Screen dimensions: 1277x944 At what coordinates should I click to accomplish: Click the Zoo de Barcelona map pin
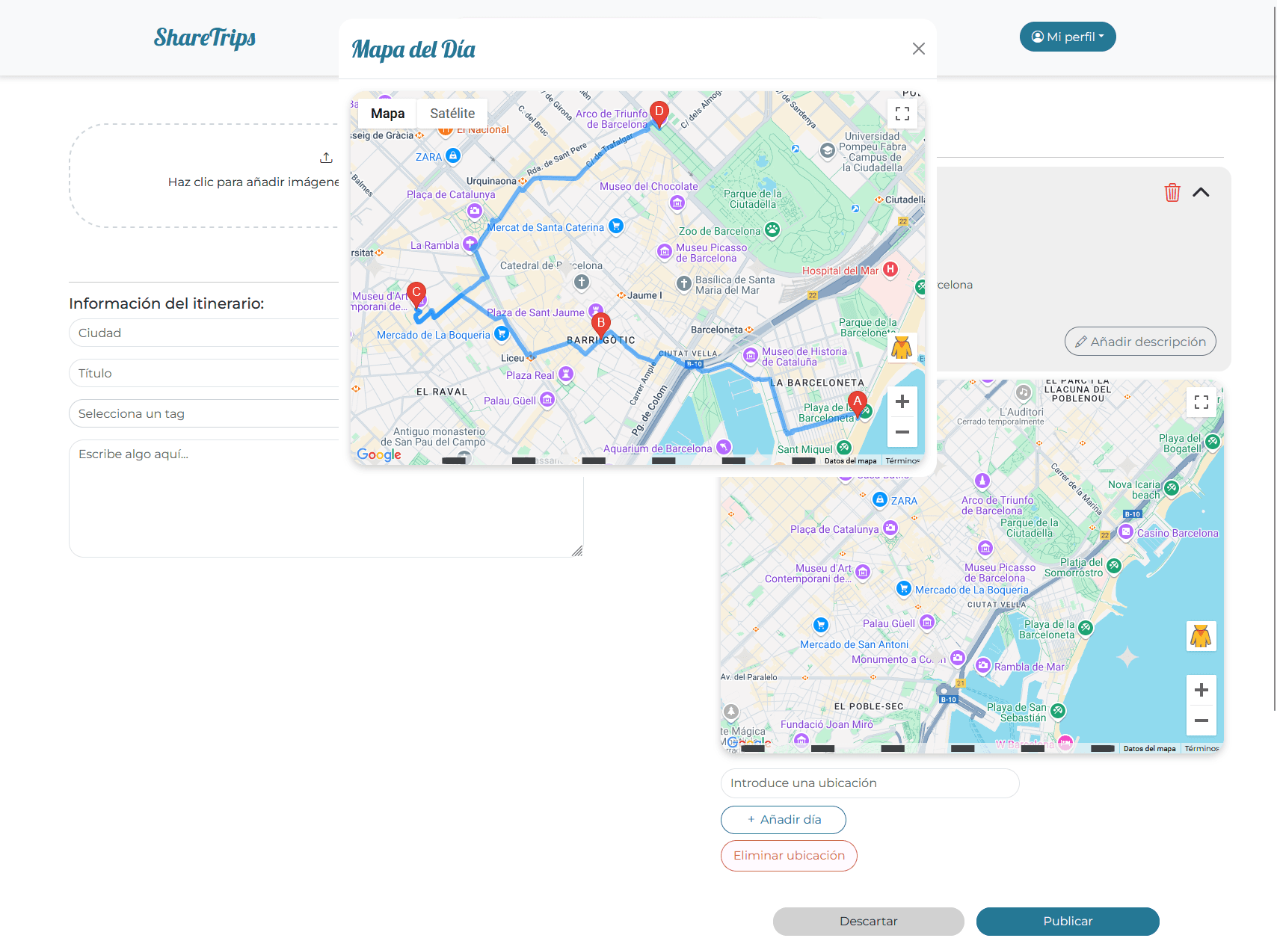coord(772,229)
